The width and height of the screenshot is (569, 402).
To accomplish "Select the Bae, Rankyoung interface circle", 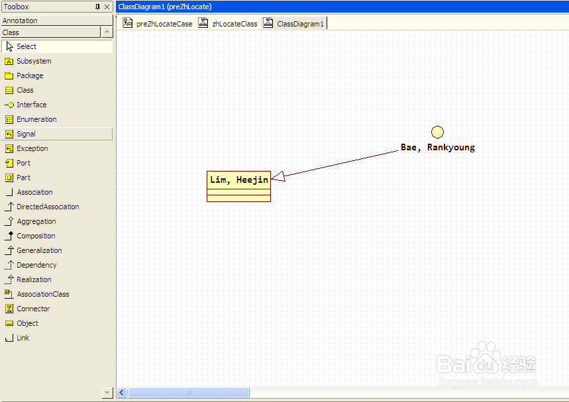I will click(x=437, y=132).
